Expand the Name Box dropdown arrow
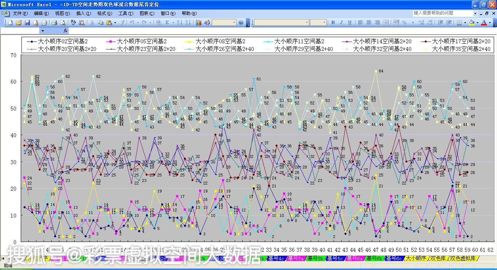 point(42,31)
